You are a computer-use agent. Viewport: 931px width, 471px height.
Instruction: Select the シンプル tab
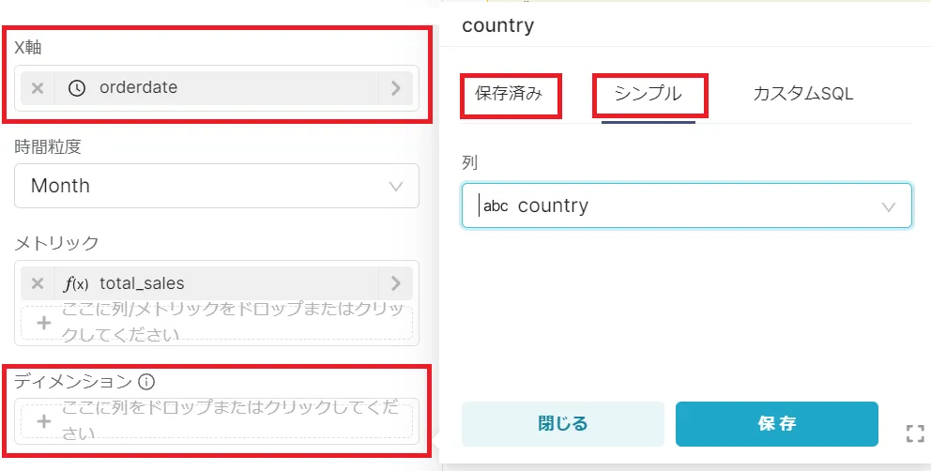coord(648,94)
